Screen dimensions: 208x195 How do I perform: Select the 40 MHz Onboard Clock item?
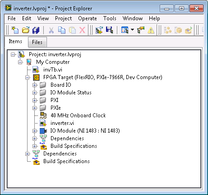click(x=78, y=115)
